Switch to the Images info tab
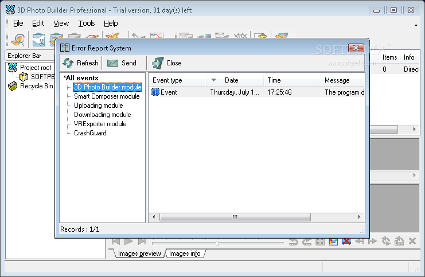 (185, 253)
